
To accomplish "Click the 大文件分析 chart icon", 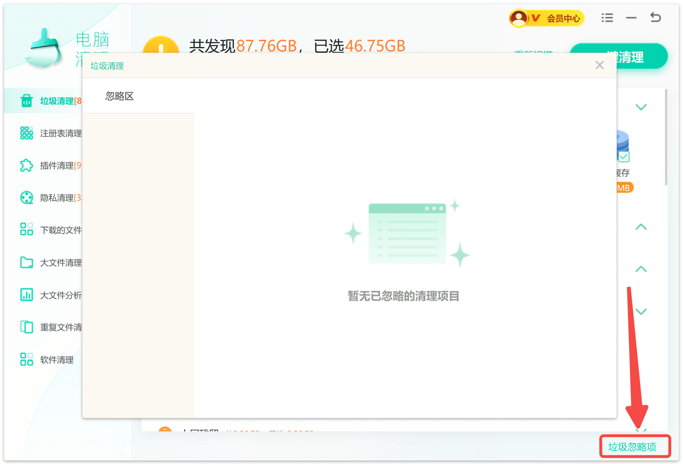I will point(26,295).
